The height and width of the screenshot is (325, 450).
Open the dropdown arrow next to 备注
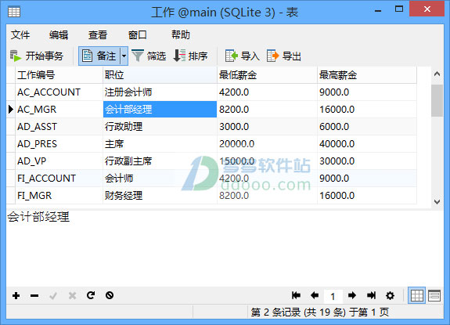124,56
